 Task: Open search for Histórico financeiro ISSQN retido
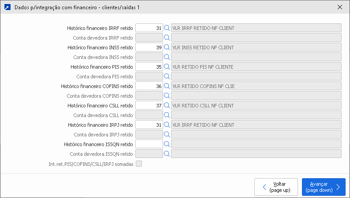point(167,144)
